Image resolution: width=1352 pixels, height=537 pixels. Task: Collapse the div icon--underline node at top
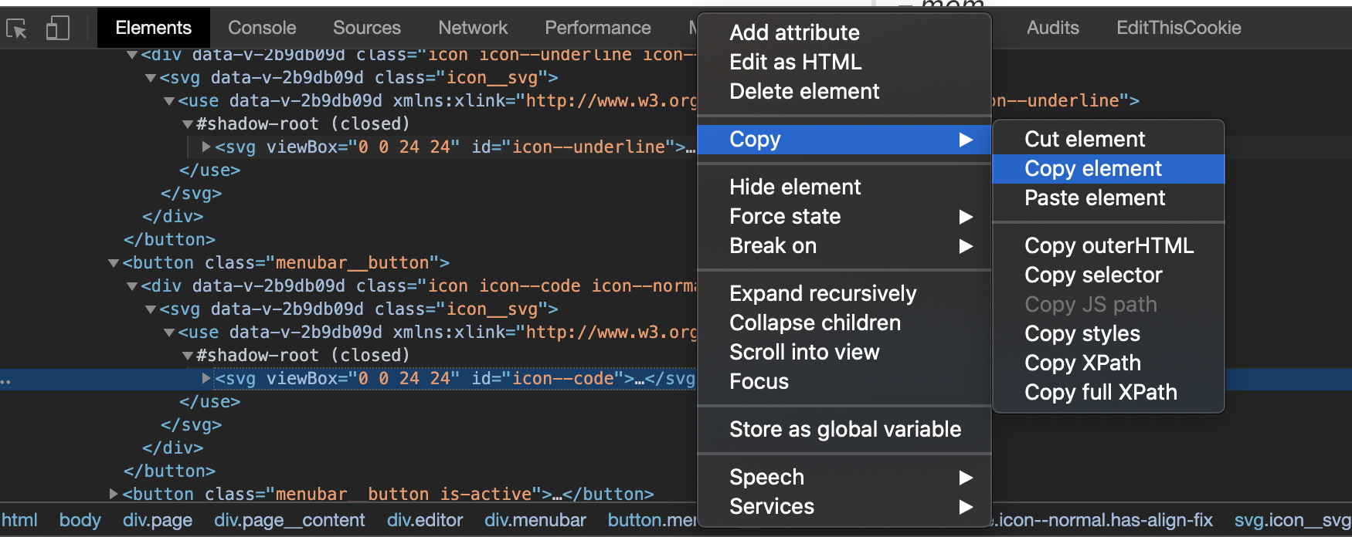point(132,55)
